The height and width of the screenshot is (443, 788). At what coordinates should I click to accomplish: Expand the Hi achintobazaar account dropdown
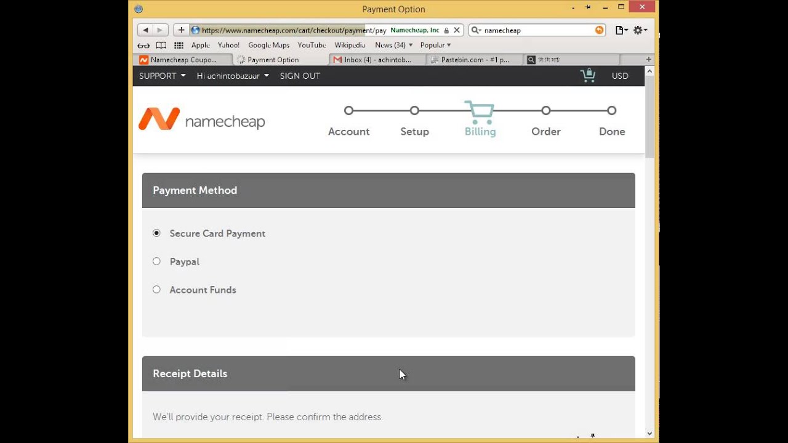click(233, 76)
